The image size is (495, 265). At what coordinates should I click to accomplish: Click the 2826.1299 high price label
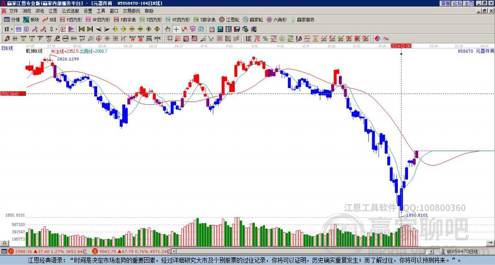pyautogui.click(x=68, y=59)
